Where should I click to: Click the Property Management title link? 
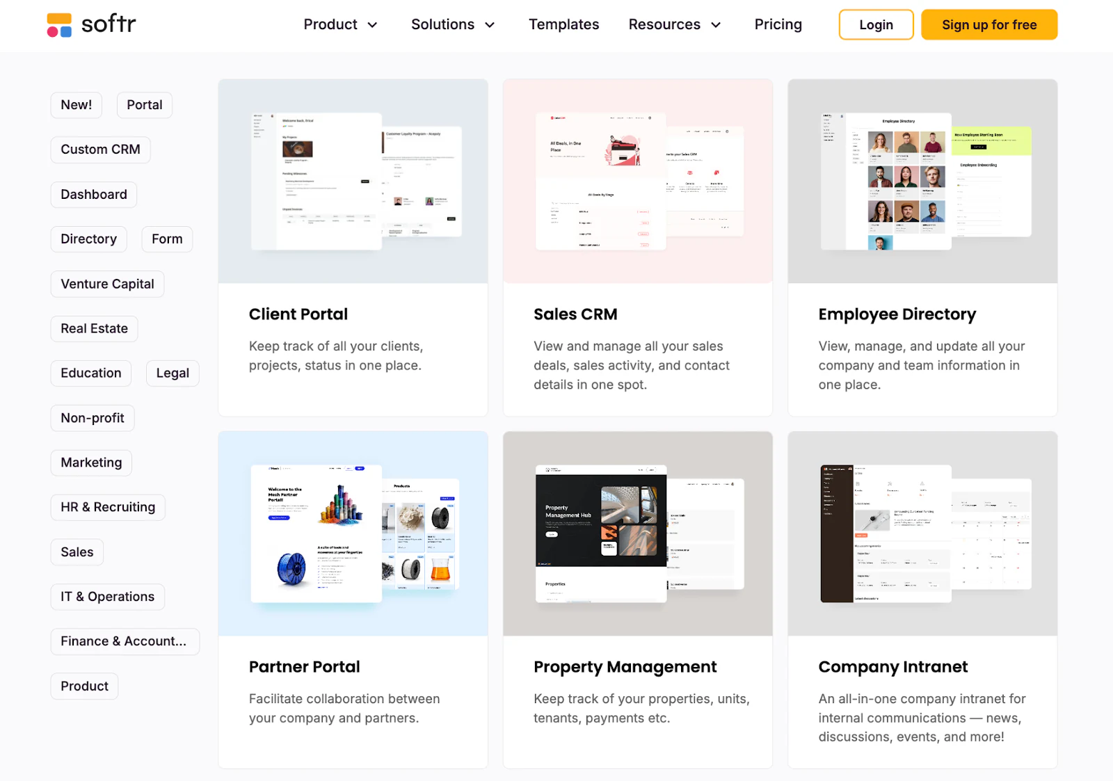(x=625, y=667)
